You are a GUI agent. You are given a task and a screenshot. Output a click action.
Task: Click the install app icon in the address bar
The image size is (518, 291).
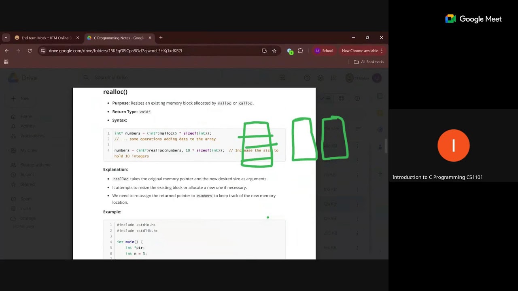[264, 51]
